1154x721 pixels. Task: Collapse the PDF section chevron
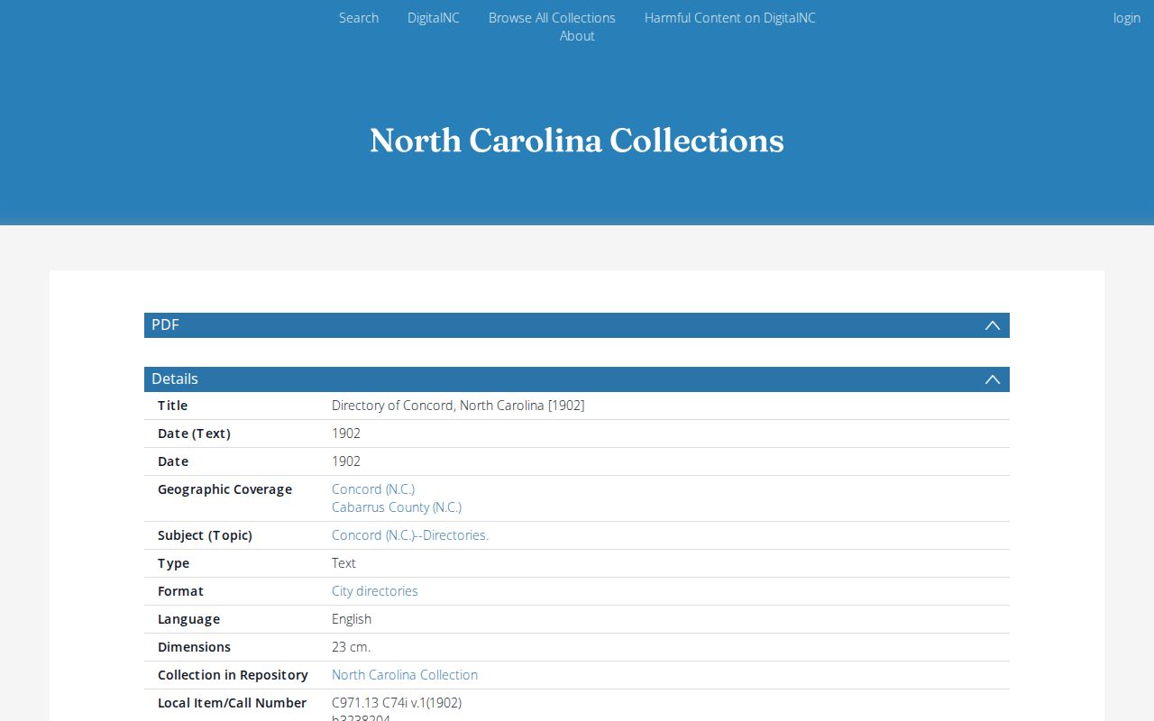(x=992, y=325)
